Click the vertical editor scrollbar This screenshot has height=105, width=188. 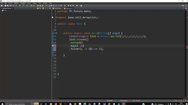coord(185,54)
